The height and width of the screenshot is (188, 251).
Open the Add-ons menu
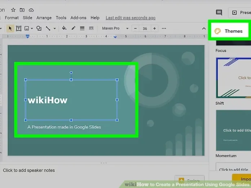point(78,18)
